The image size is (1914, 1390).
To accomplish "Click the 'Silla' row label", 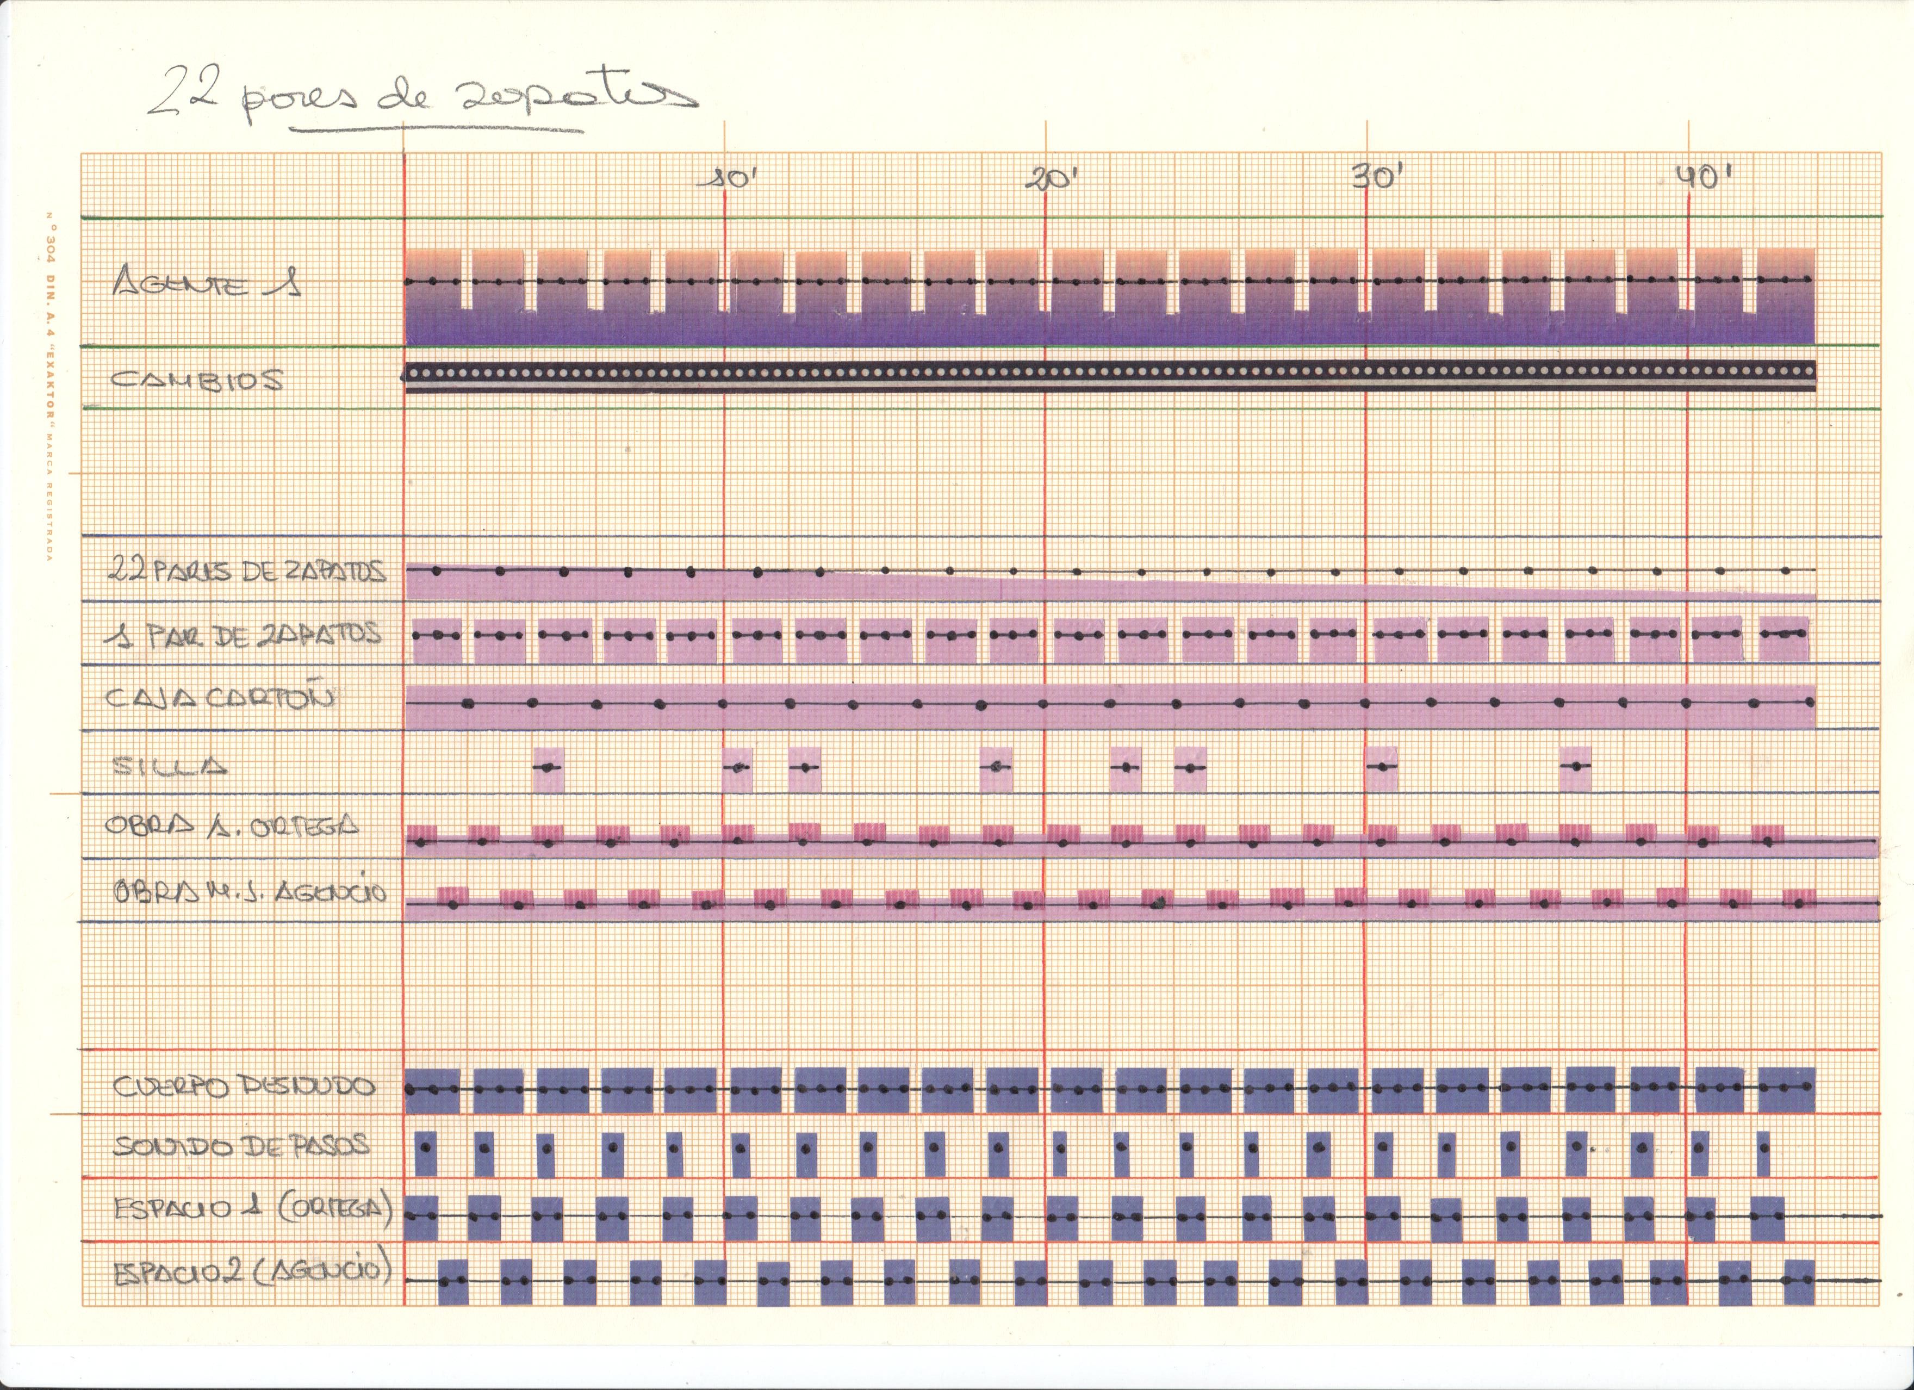I will (171, 766).
